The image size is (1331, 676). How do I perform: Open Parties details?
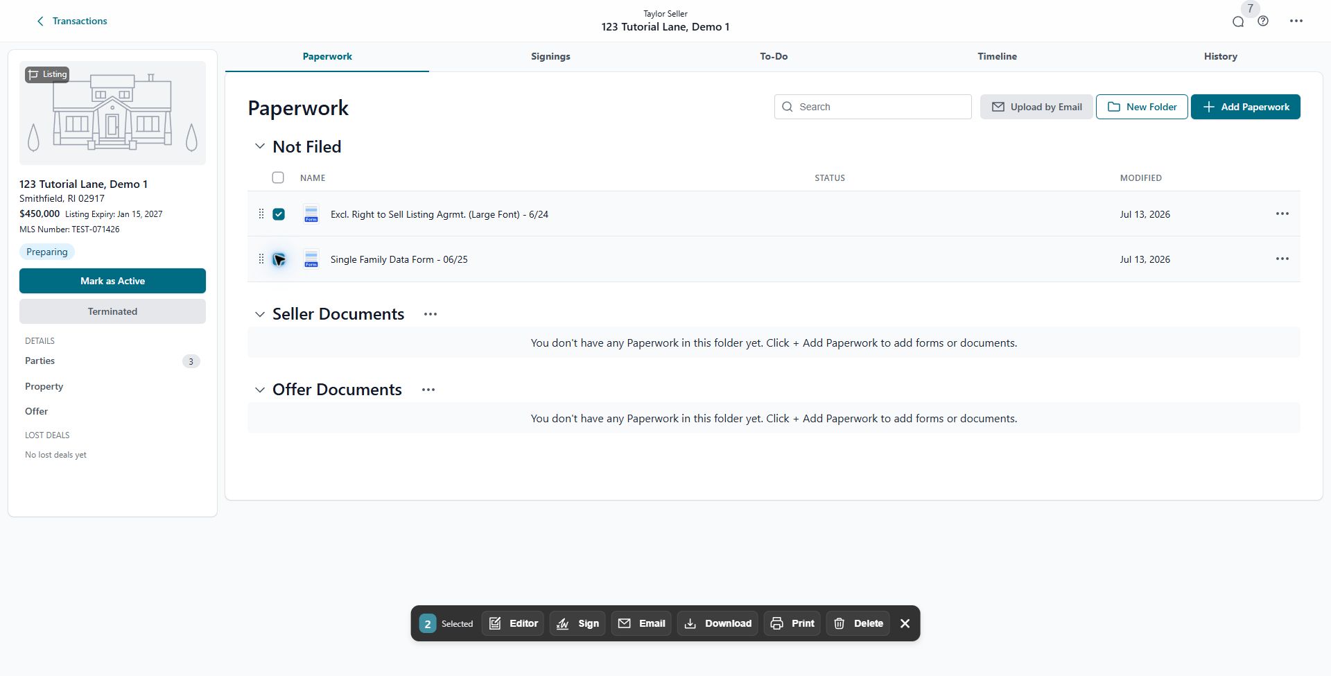40,361
